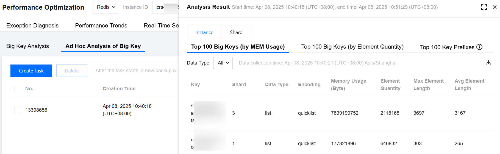Tick the select-all checkbox in table header

pyautogui.click(x=18, y=89)
